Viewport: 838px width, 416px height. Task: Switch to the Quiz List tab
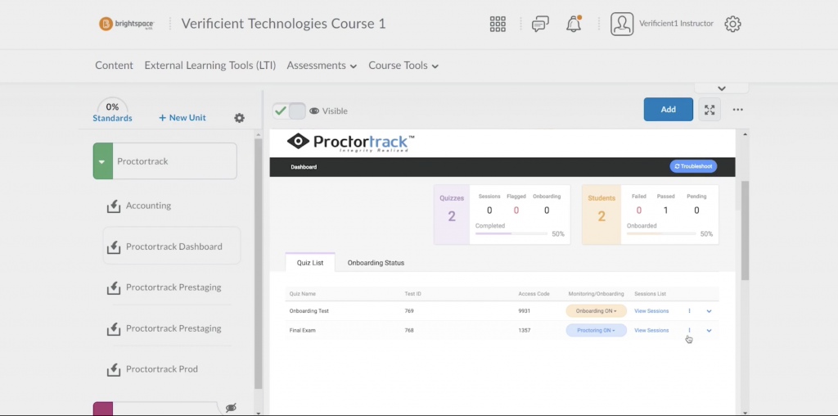(x=310, y=263)
